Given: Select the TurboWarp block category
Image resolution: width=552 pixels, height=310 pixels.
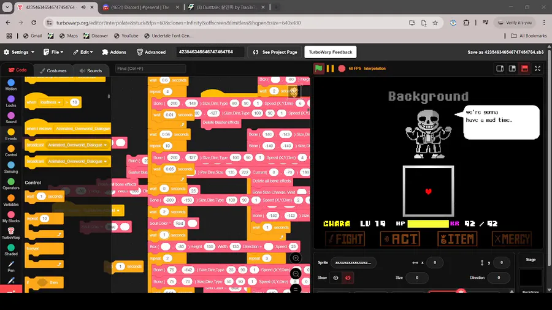Looking at the screenshot, I should (x=11, y=233).
